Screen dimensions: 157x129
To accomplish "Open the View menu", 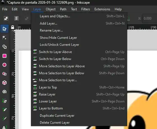I will pos(25,9).
